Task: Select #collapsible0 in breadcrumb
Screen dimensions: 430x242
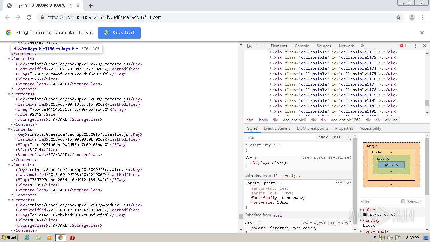Action: (294, 120)
